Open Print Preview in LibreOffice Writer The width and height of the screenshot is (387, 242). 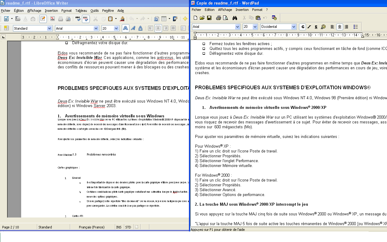point(68,19)
